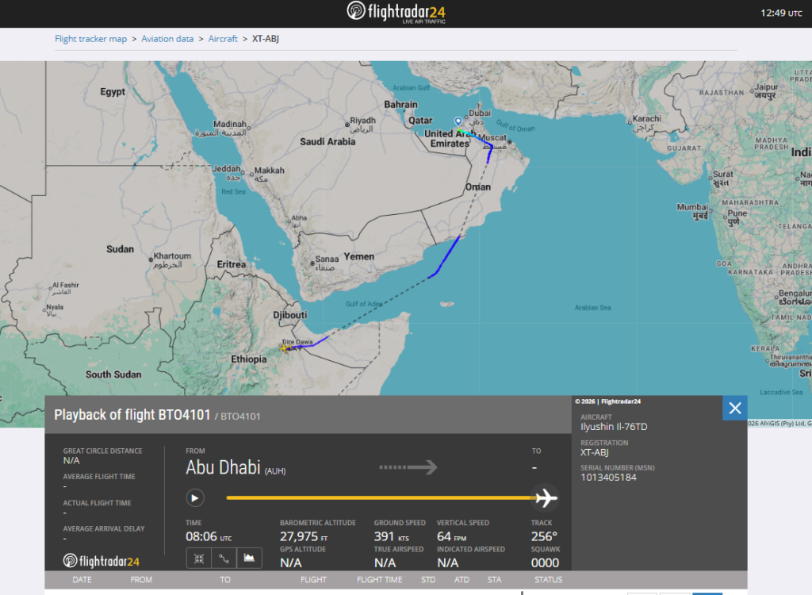Click the 12:49 UTC clock in the header
Screen dimensions: 812x595
781,13
